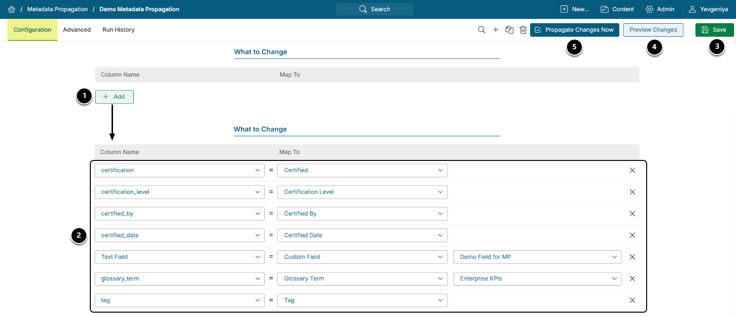Remove the glossary_term mapping row

tap(632, 278)
